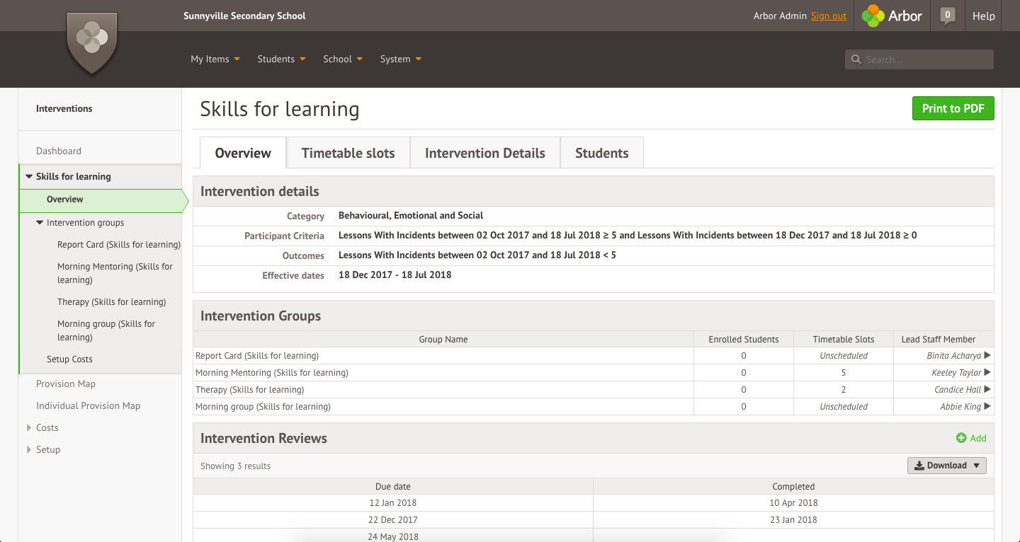Click in the Search input field
The width and height of the screenshot is (1020, 542).
coord(924,60)
